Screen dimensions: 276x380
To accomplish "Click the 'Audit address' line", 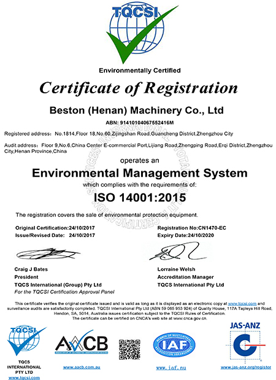I will [138, 148].
